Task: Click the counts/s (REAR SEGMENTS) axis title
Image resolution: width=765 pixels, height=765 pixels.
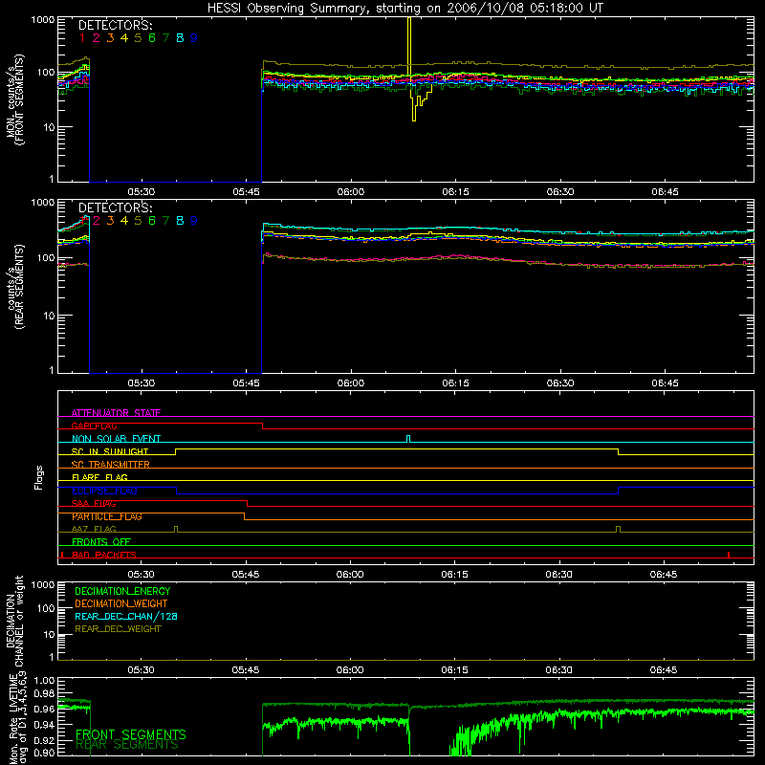Action: coord(14,287)
